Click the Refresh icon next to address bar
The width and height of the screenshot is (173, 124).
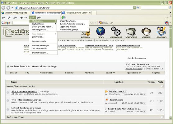click(x=138, y=8)
